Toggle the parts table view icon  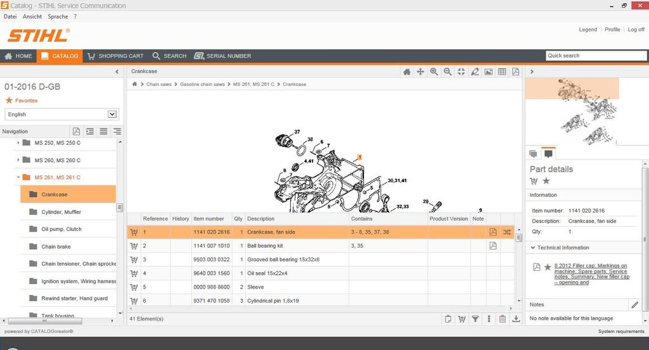(502, 72)
